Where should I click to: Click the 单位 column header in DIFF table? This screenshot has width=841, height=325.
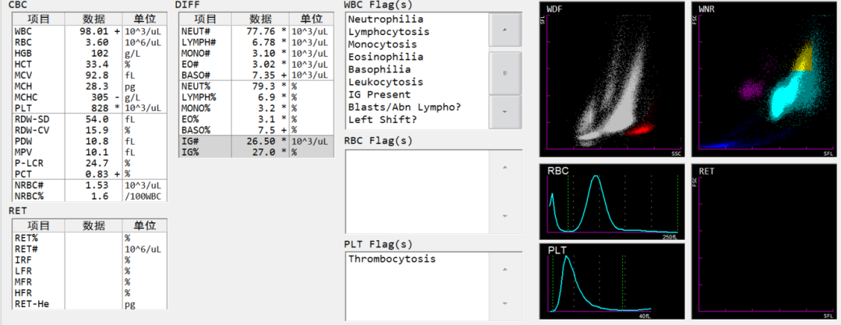click(311, 19)
